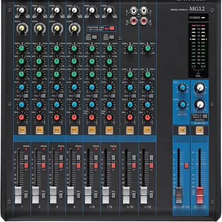The height and width of the screenshot is (222, 222).
Task: Click the lower-right red RCA jack
Action: (x=144, y=20)
